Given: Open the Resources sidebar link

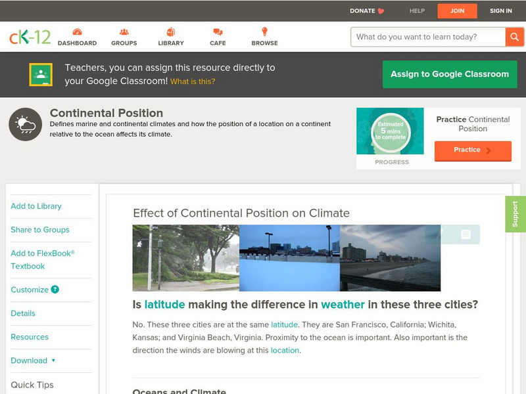Looking at the screenshot, I should point(30,337).
